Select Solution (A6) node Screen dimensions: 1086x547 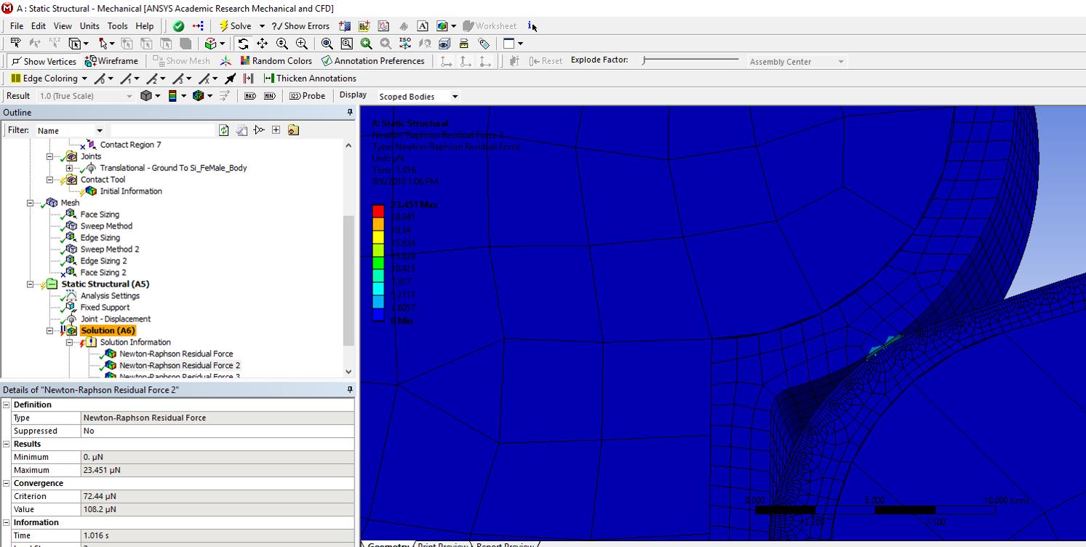pyautogui.click(x=108, y=331)
